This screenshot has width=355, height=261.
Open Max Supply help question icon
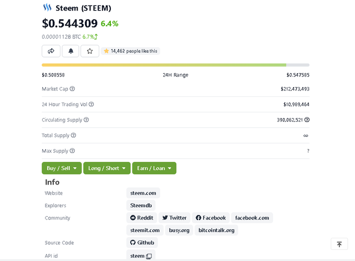pyautogui.click(x=72, y=151)
